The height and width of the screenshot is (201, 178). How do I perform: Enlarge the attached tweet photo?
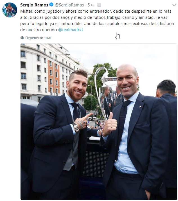pyautogui.click(x=99, y=121)
